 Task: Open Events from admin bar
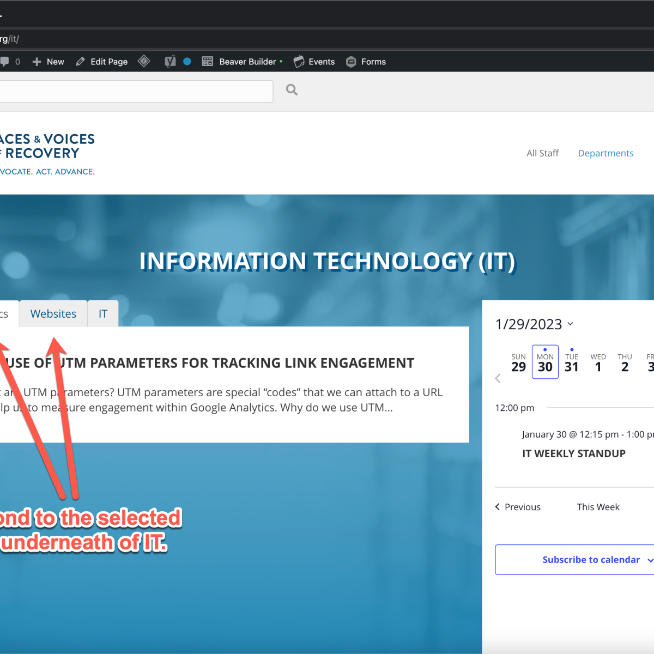click(314, 62)
